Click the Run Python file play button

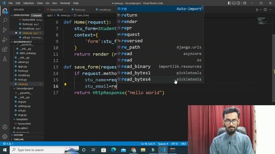pyautogui.click(x=257, y=9)
